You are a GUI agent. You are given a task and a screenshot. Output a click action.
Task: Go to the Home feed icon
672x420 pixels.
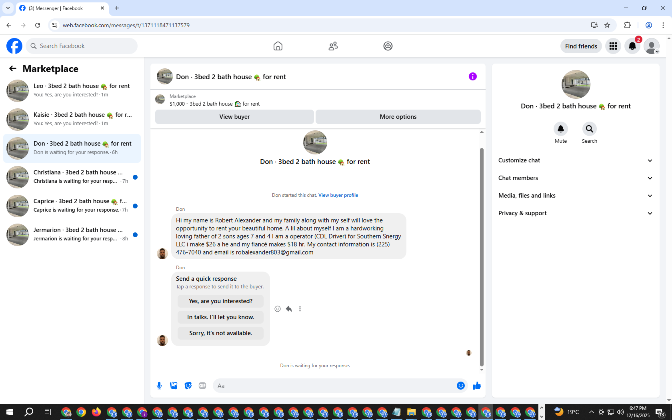(x=278, y=46)
